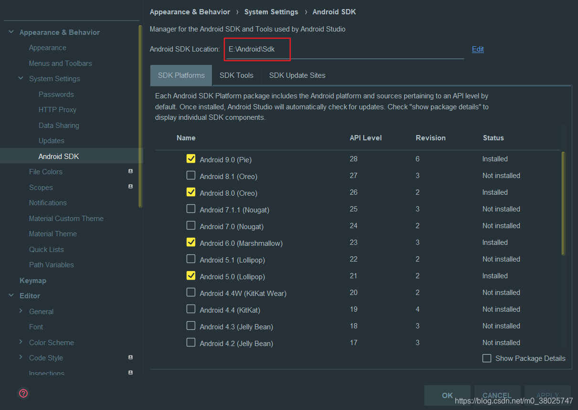Select HTTP Proxy settings
Image resolution: width=578 pixels, height=410 pixels.
pos(57,110)
